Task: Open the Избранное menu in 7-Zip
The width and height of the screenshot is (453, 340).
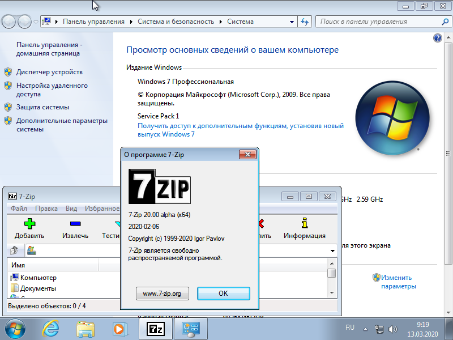Action: coord(102,209)
